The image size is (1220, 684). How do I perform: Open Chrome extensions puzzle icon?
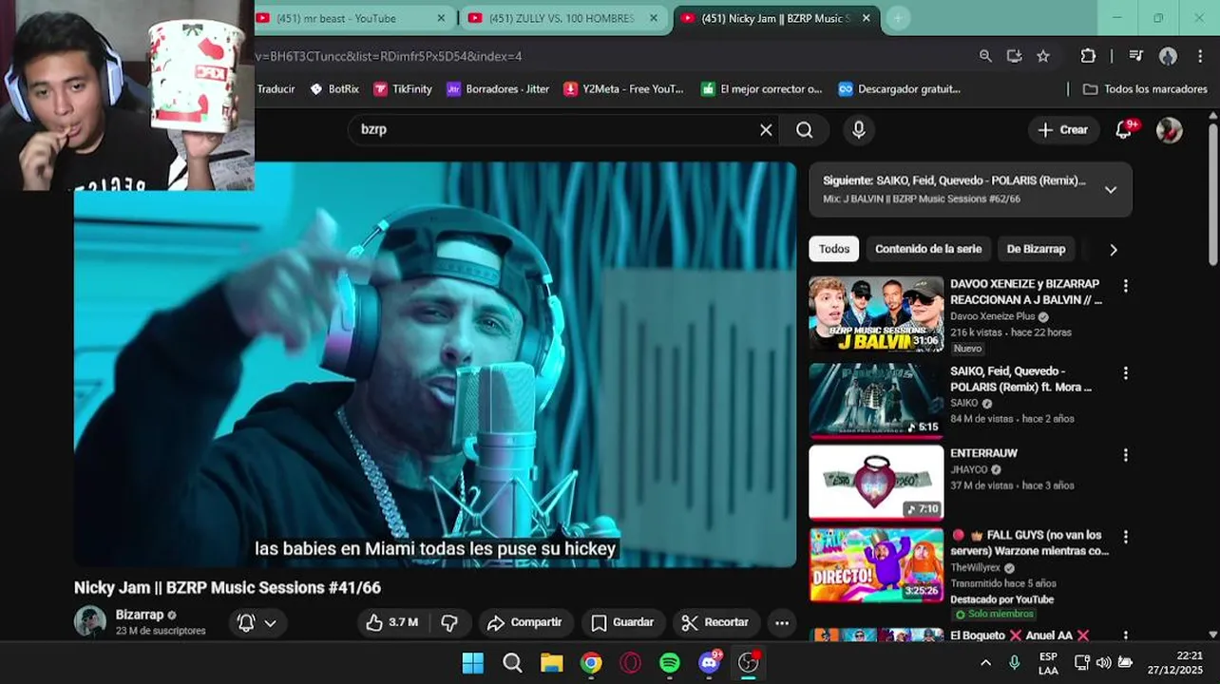1088,56
